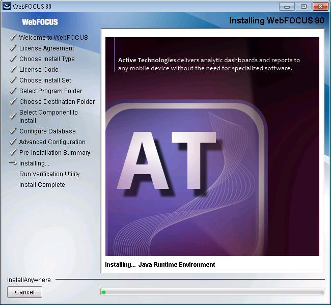Screen dimensions: 331x305
Task: Maximize the WebFOCUS 80 window
Action: click(304, 7)
